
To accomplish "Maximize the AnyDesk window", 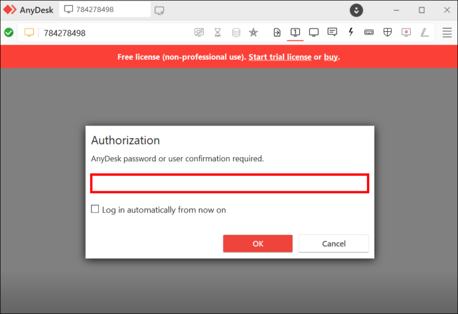I will tap(421, 10).
